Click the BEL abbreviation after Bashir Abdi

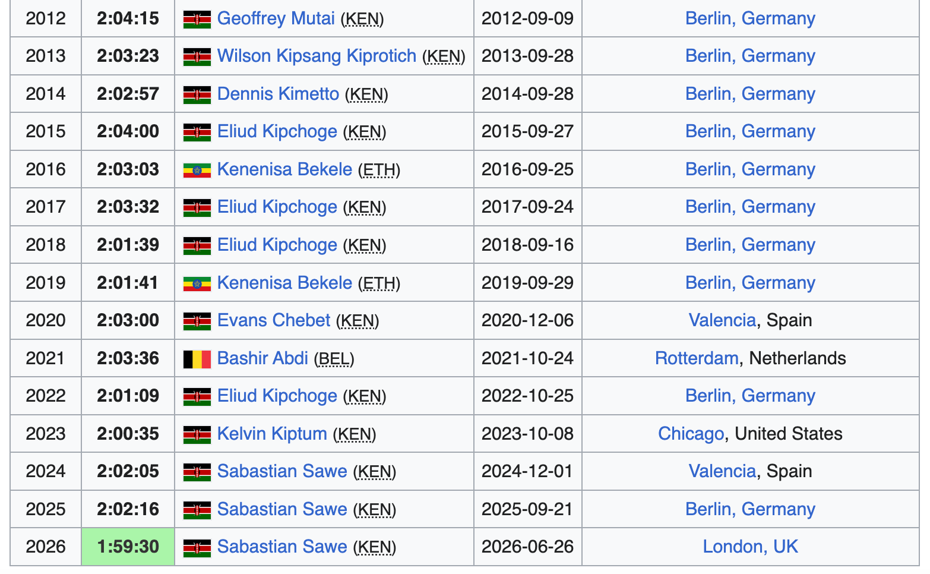coord(334,359)
